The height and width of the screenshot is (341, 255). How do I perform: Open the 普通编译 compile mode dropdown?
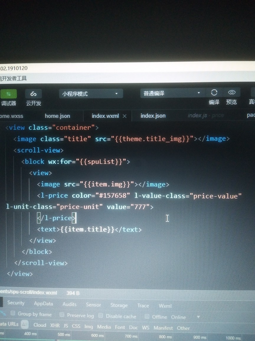click(172, 93)
